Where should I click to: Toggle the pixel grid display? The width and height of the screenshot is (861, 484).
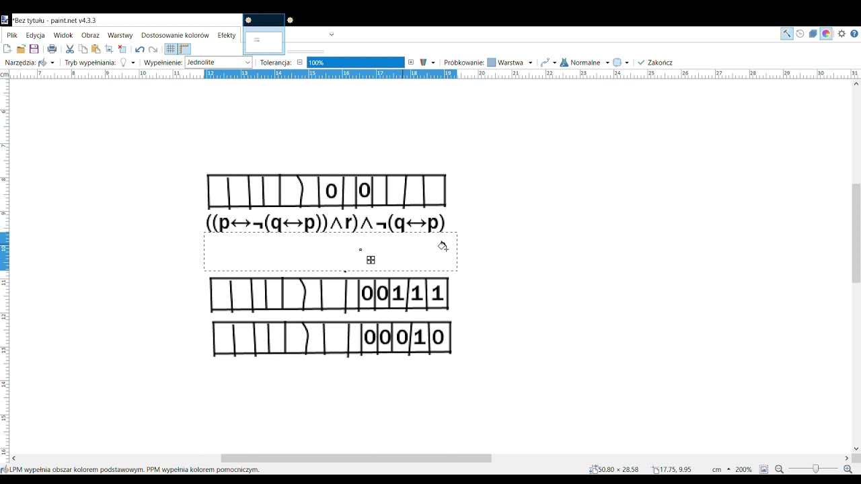pos(171,49)
